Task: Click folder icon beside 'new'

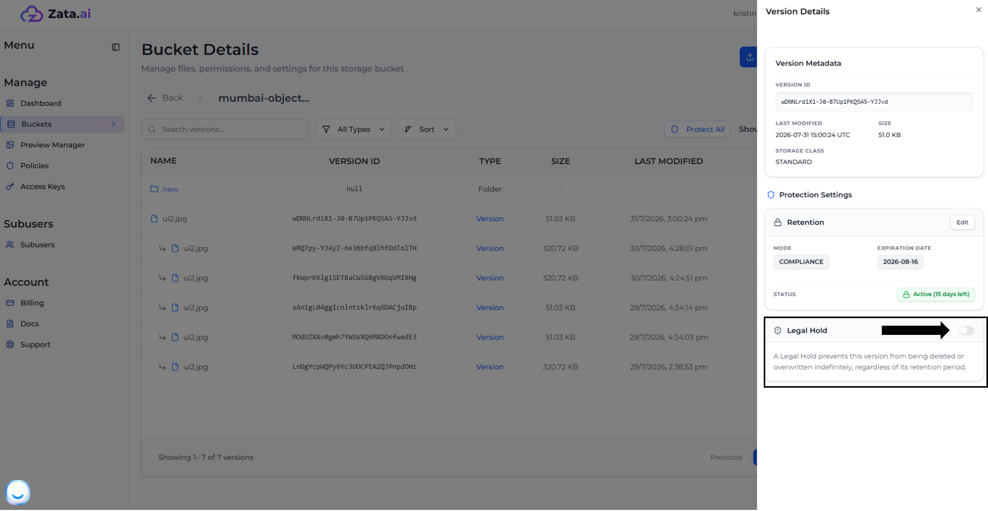Action: click(154, 189)
